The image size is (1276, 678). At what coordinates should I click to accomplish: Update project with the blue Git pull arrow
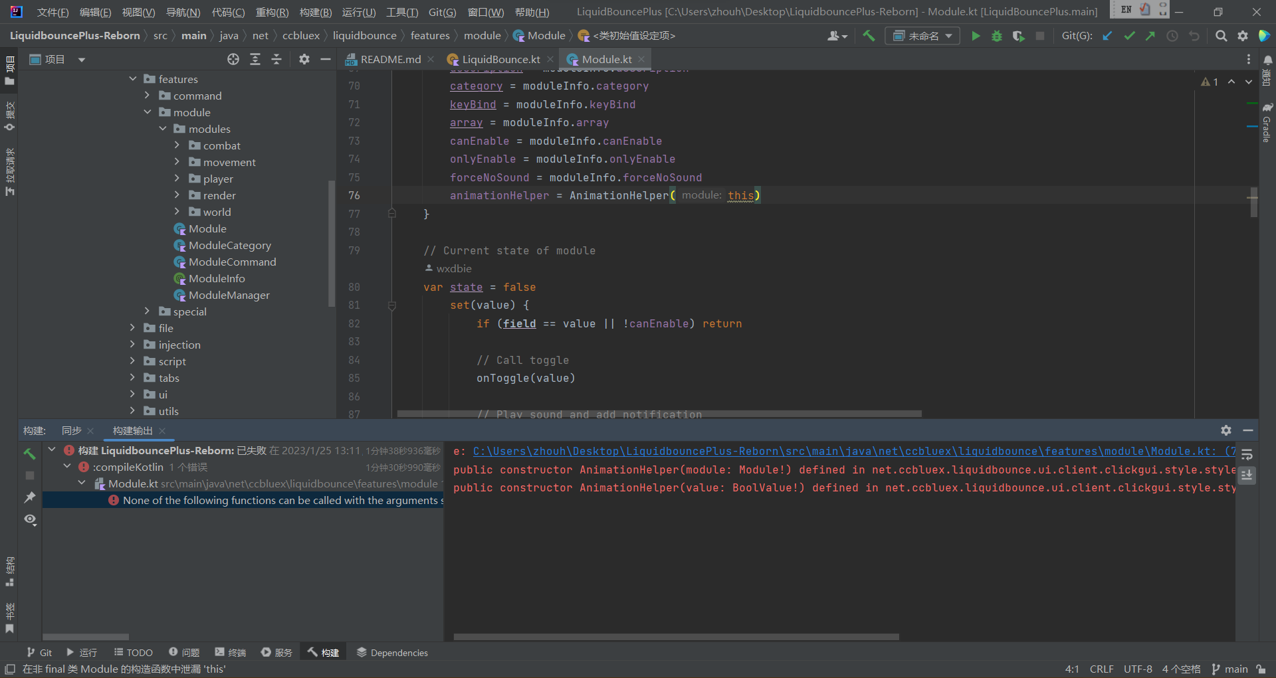pos(1107,36)
